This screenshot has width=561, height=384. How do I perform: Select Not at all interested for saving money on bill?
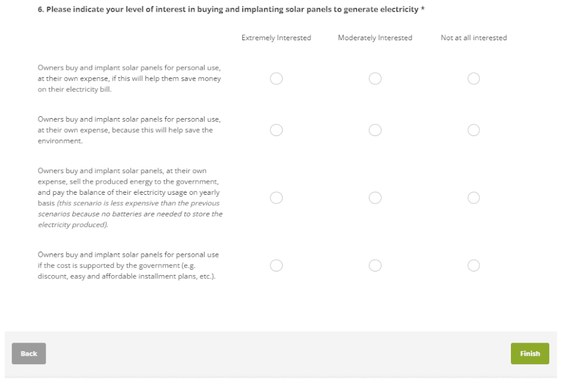[474, 79]
